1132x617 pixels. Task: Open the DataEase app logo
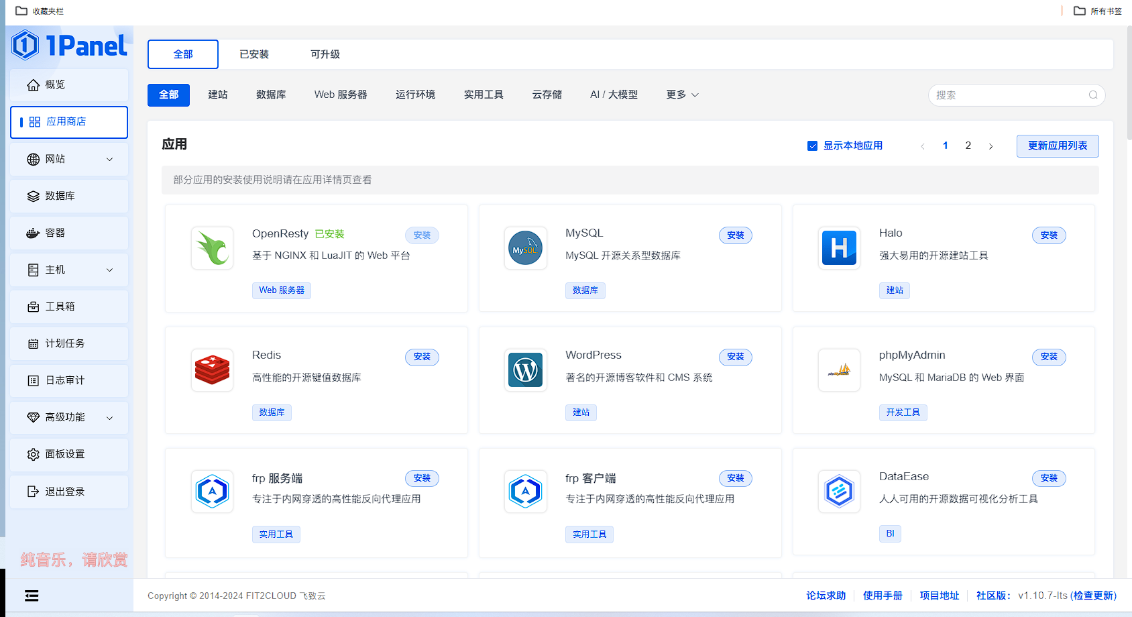coord(839,492)
